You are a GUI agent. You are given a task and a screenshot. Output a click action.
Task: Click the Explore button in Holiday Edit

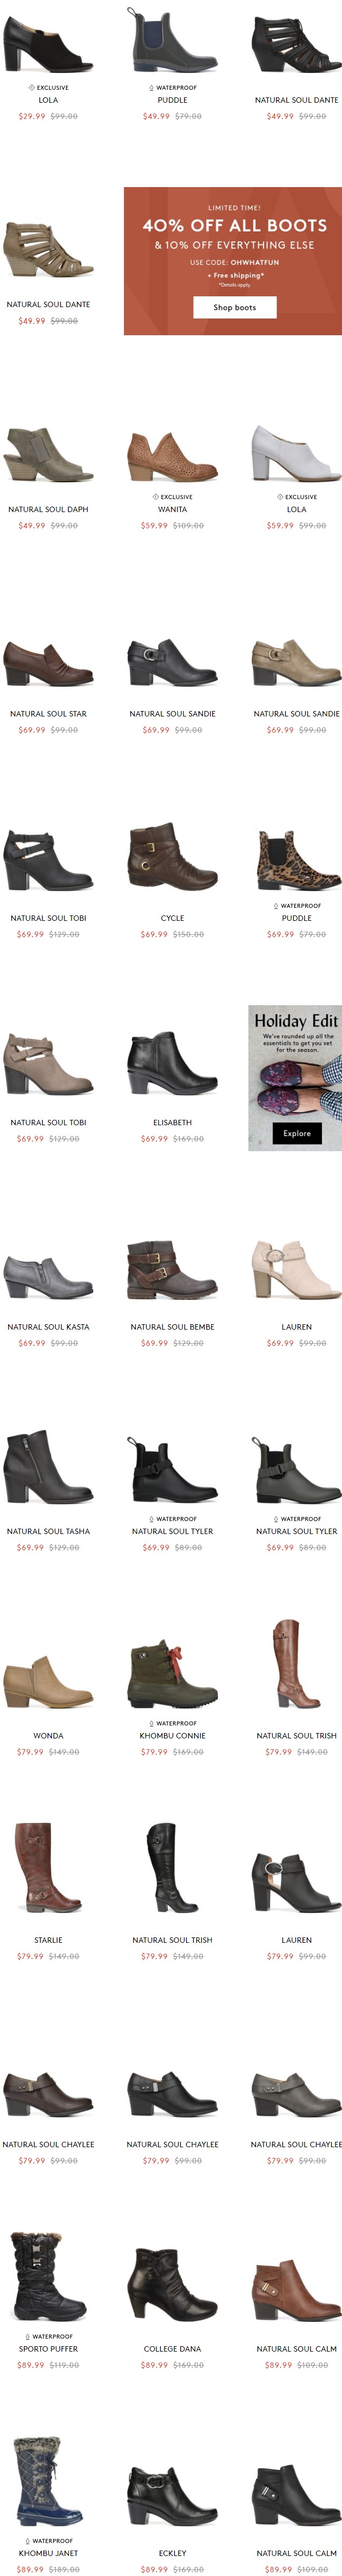(296, 1132)
